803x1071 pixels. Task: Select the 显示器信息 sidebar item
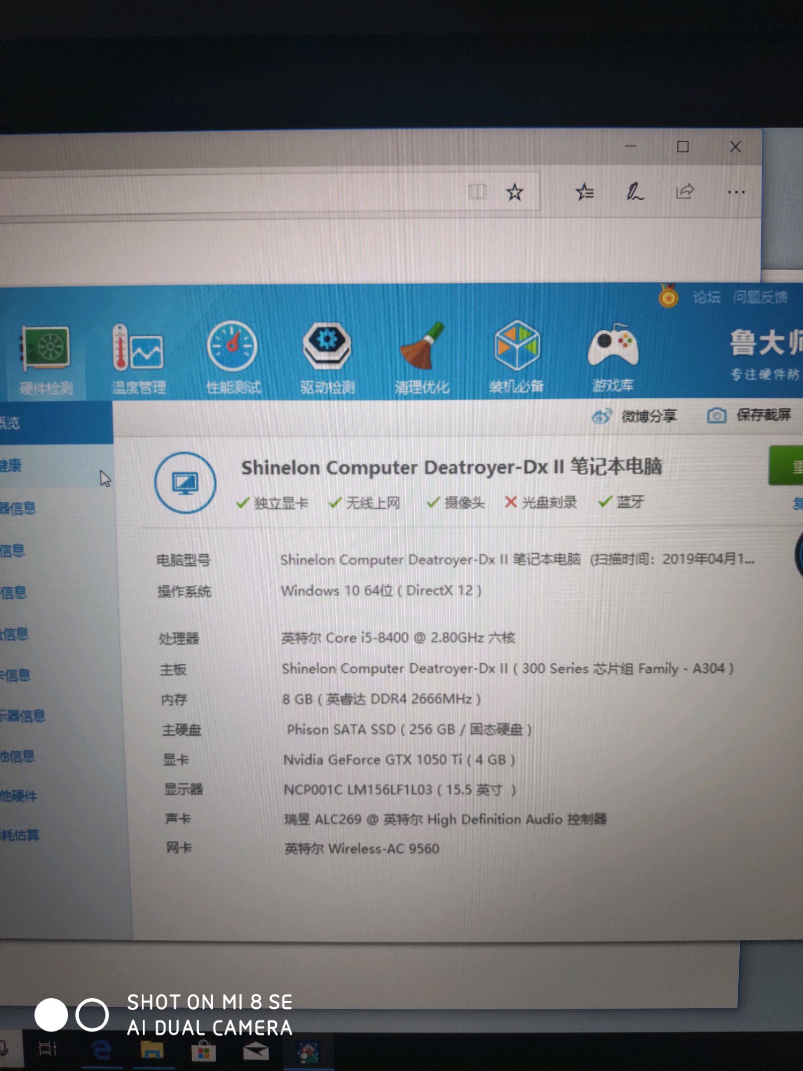[22, 715]
